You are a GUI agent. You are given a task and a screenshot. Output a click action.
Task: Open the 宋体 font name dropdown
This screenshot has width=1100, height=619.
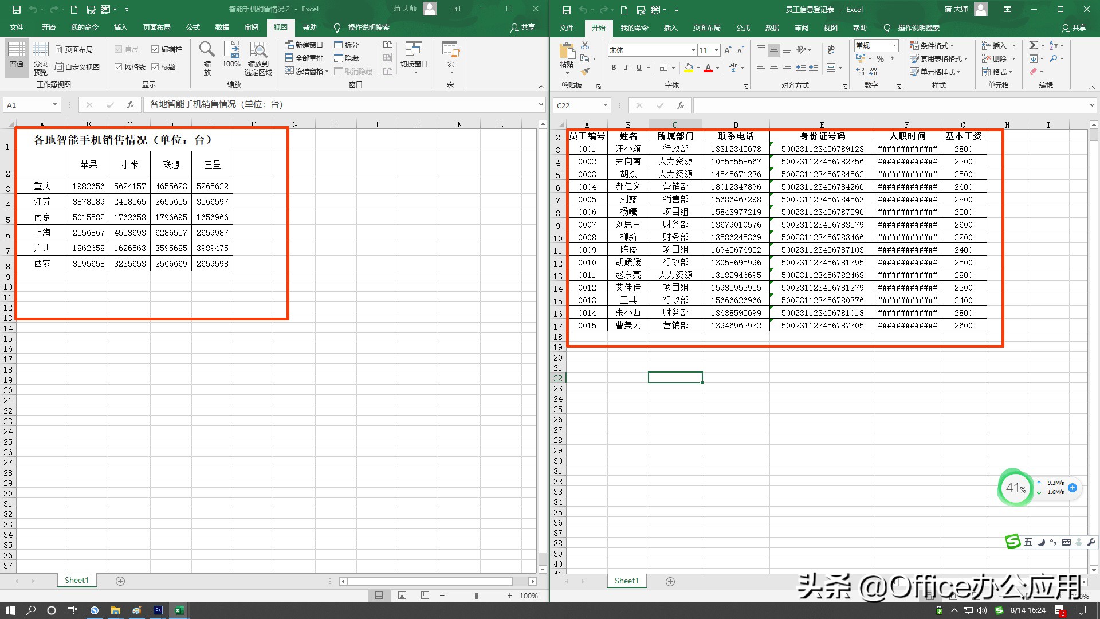click(x=693, y=50)
